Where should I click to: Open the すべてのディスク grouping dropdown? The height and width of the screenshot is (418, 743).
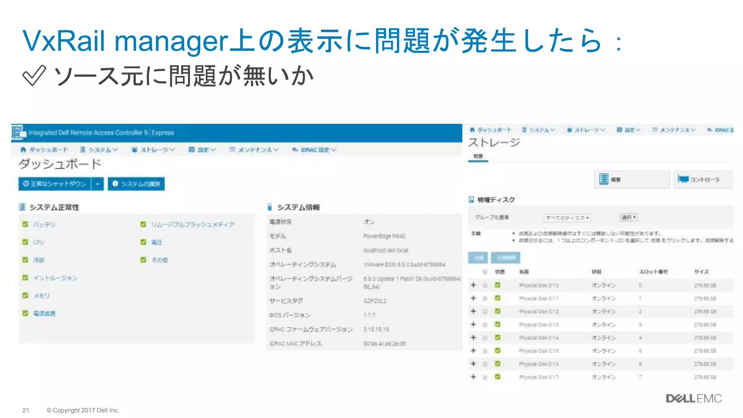(x=567, y=218)
